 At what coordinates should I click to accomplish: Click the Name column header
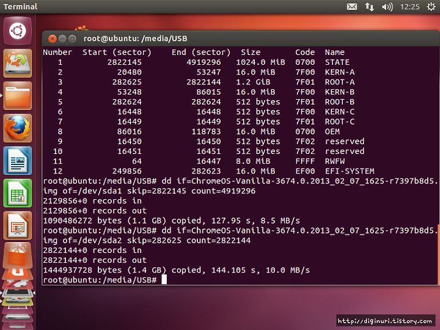coord(335,52)
